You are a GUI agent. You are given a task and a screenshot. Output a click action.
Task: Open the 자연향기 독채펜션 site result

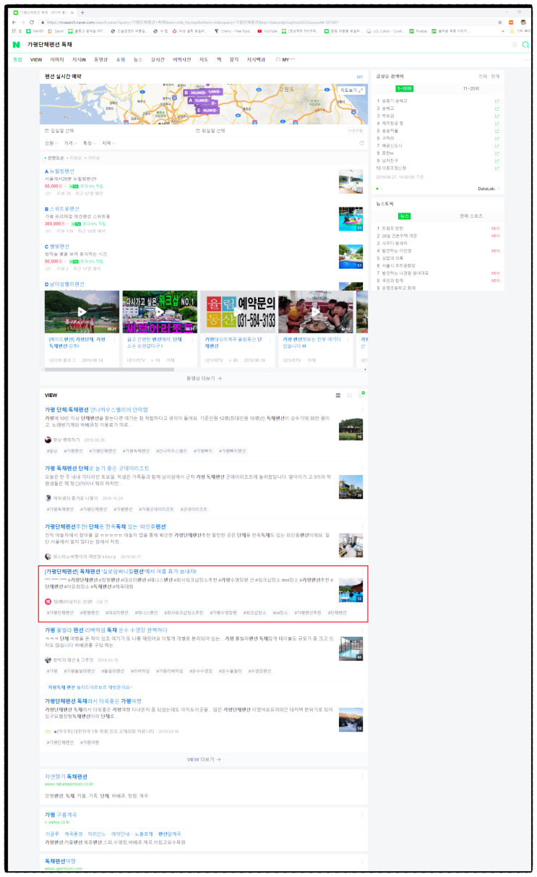66,776
